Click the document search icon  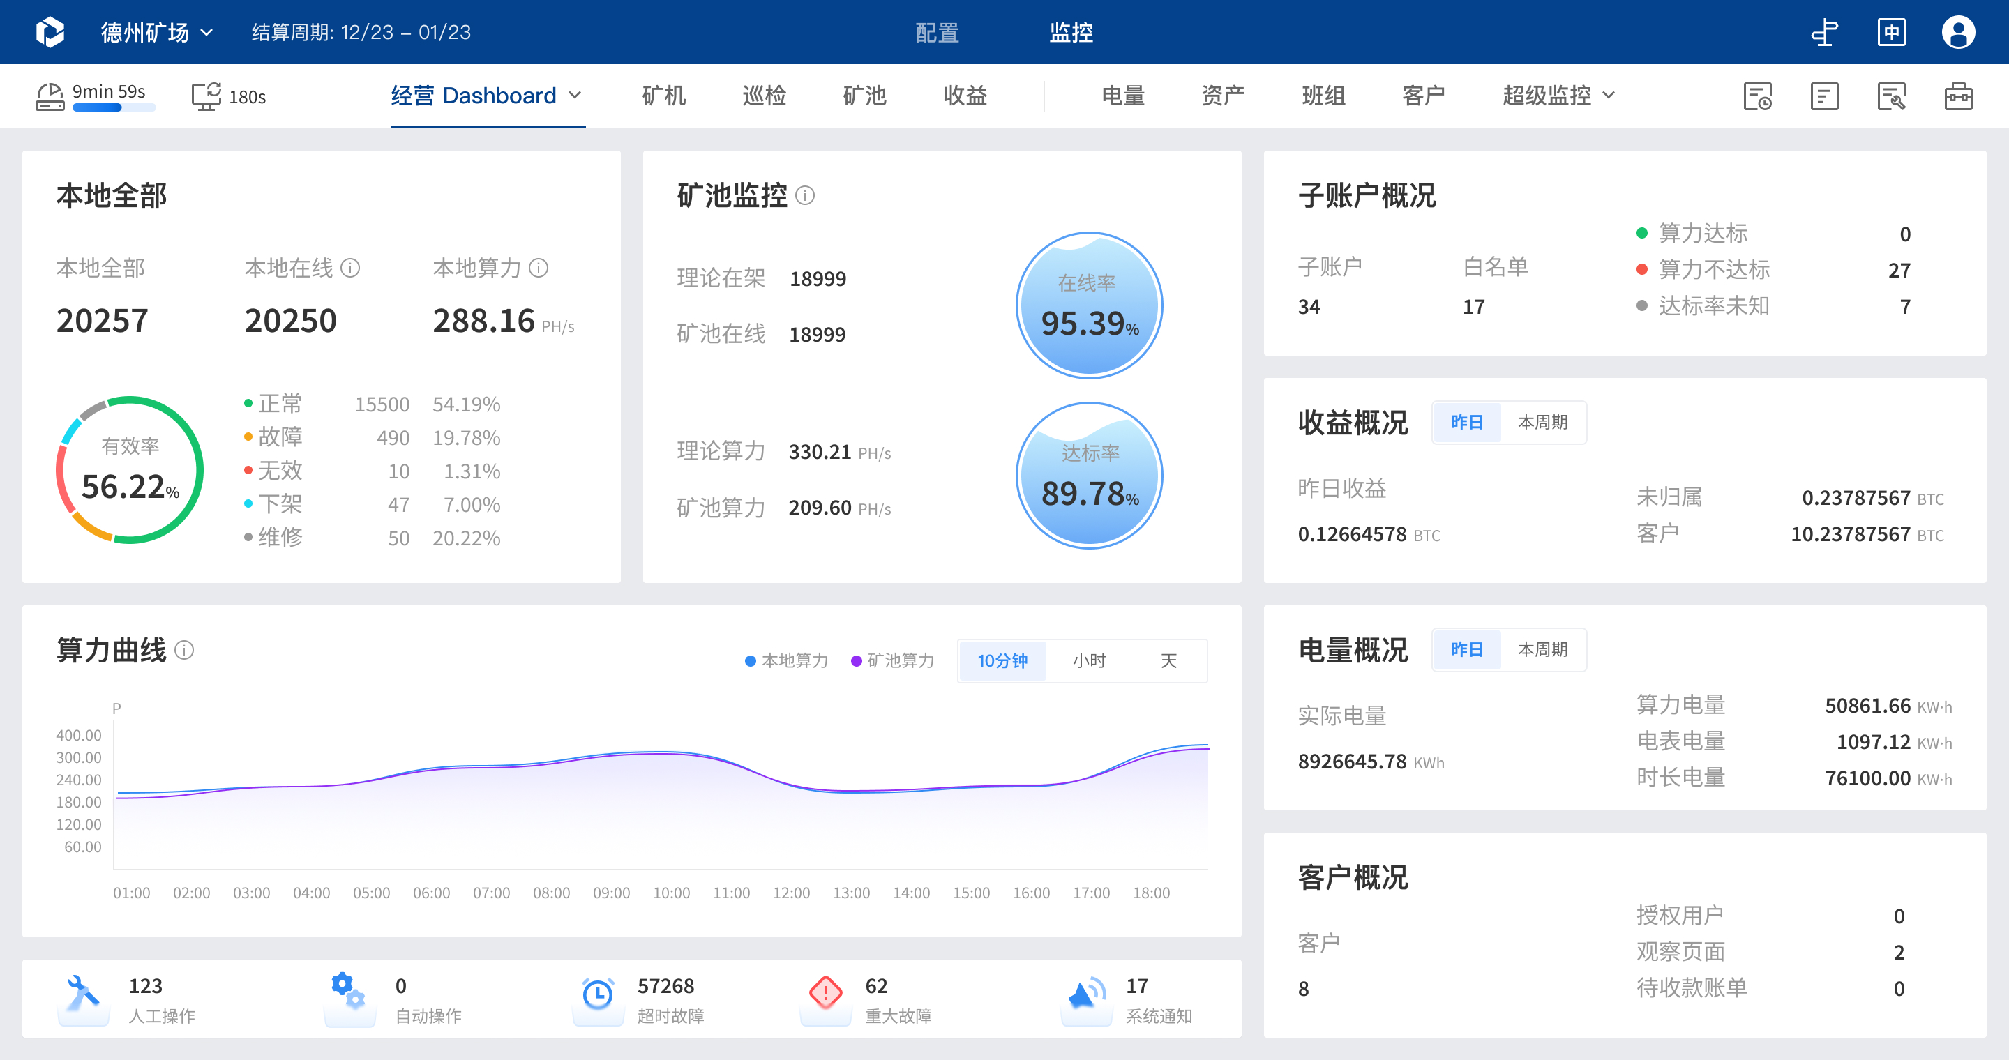[x=1891, y=97]
